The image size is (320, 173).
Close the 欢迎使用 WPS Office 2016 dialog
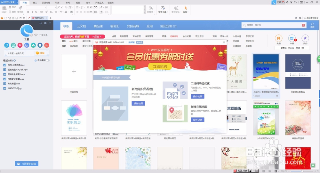[224, 43]
